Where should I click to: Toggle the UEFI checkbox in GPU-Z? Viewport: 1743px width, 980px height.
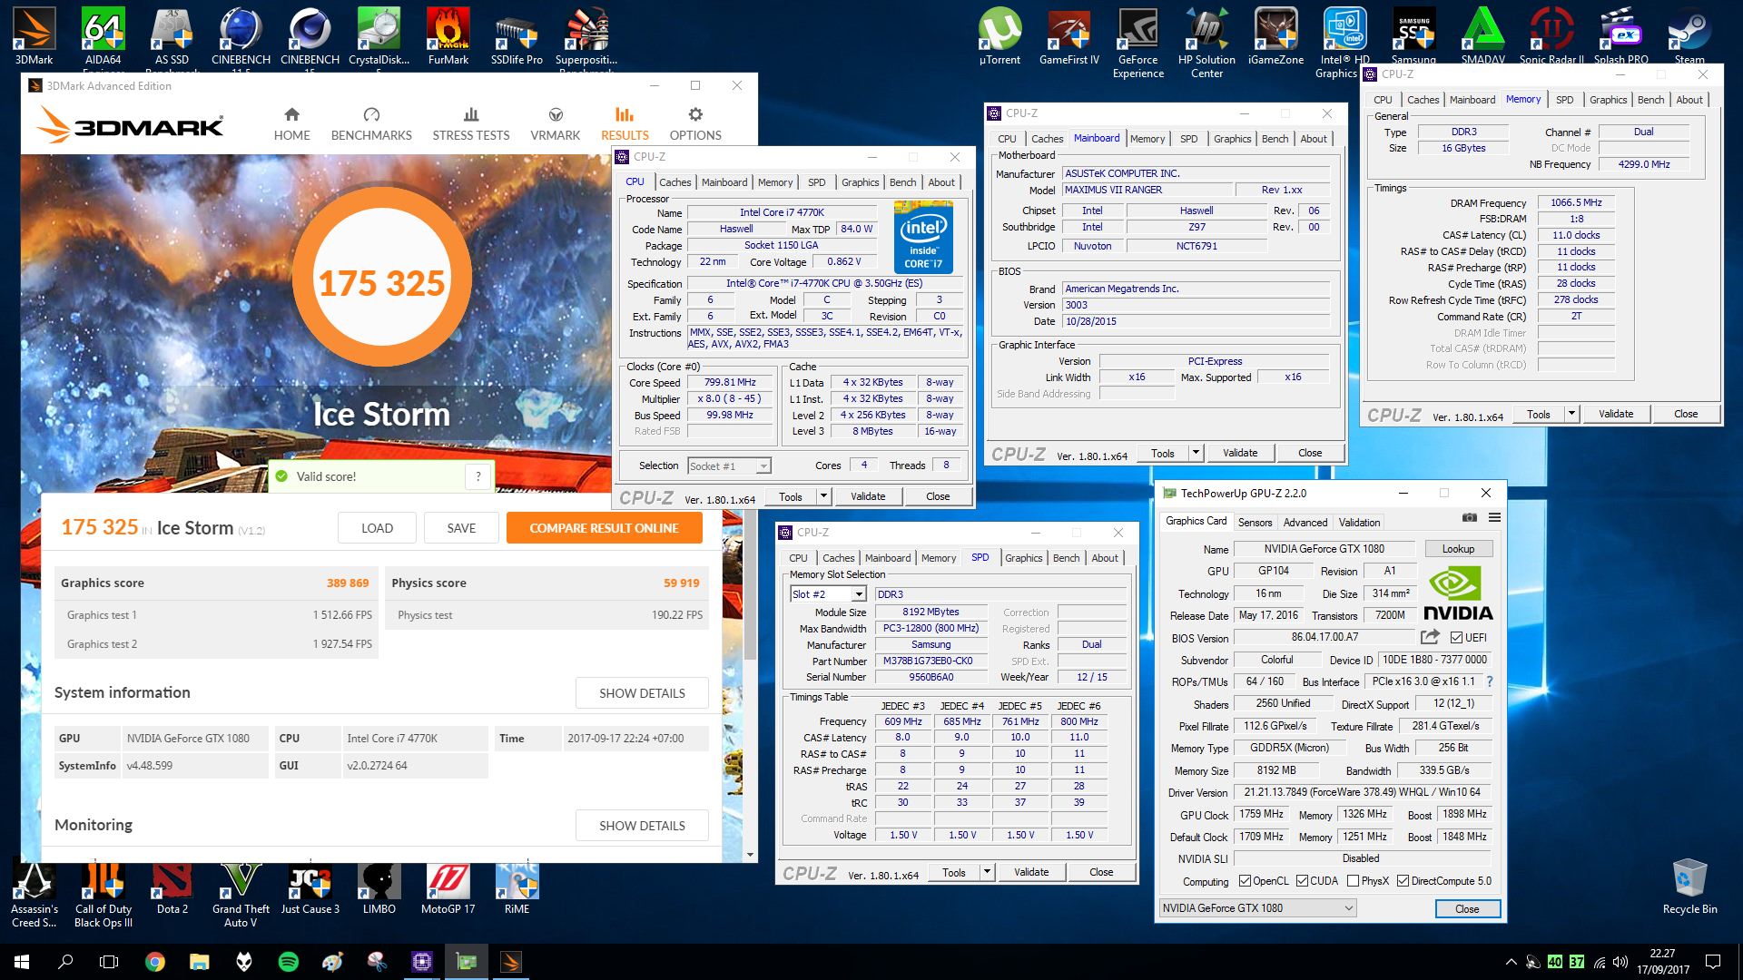[1456, 638]
